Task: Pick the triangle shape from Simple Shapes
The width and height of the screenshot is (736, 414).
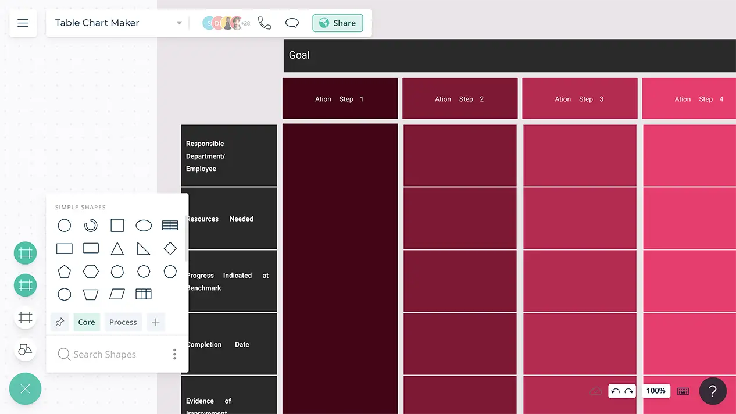Action: 117,249
